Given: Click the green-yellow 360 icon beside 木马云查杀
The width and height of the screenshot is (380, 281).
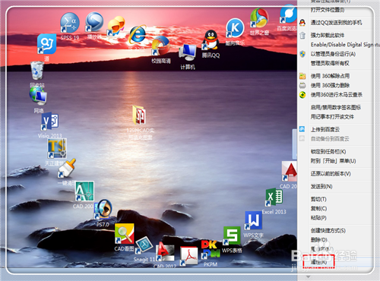Looking at the screenshot, I should click(x=302, y=95).
